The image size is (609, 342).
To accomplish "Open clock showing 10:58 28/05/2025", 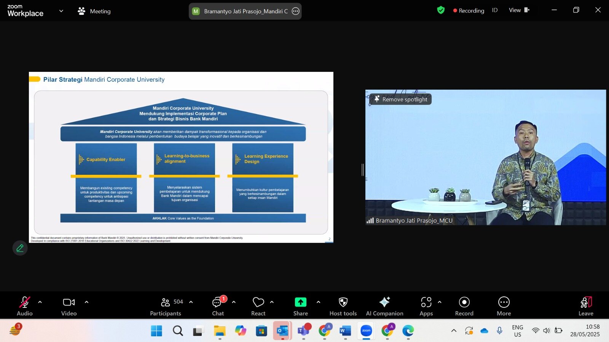I will pyautogui.click(x=585, y=331).
